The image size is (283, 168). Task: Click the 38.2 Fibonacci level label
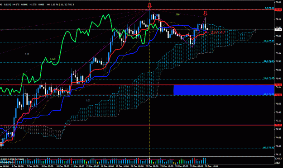pyautogui.click(x=269, y=61)
